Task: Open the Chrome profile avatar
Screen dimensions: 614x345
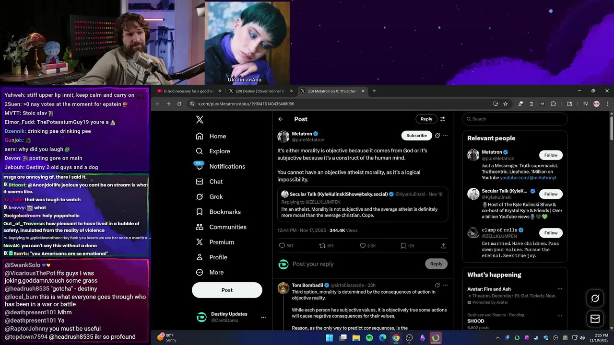Action: (x=596, y=103)
